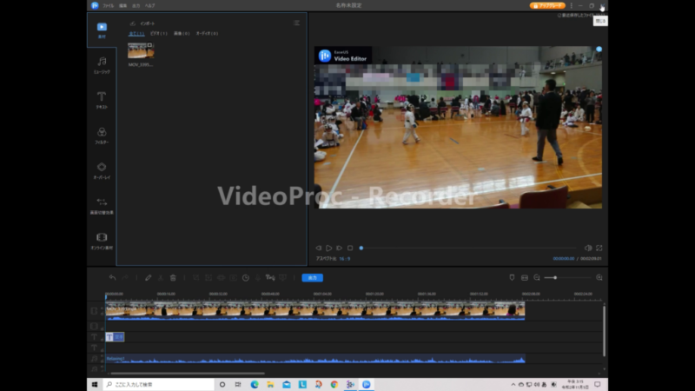
Task: Open the フィルター filters panel
Action: [102, 136]
